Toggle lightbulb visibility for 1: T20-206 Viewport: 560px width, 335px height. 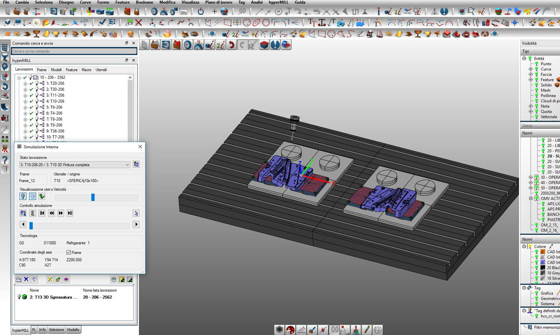37,83
